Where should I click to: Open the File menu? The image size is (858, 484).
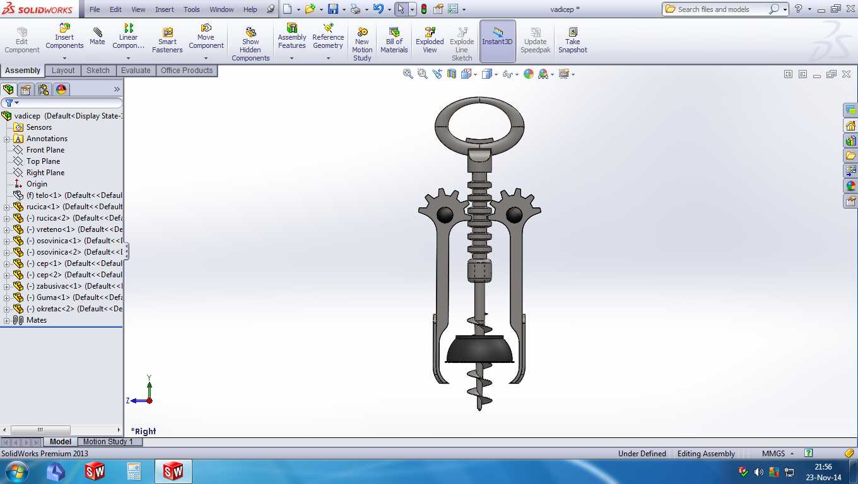point(95,9)
